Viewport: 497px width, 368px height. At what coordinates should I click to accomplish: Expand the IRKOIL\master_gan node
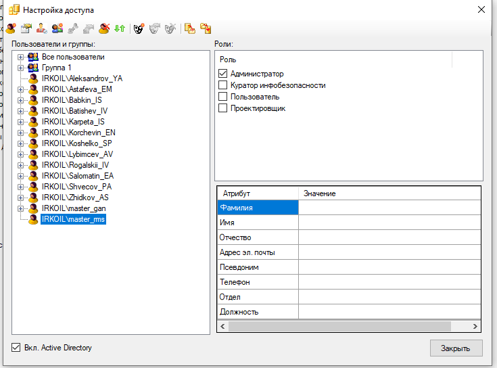point(20,208)
